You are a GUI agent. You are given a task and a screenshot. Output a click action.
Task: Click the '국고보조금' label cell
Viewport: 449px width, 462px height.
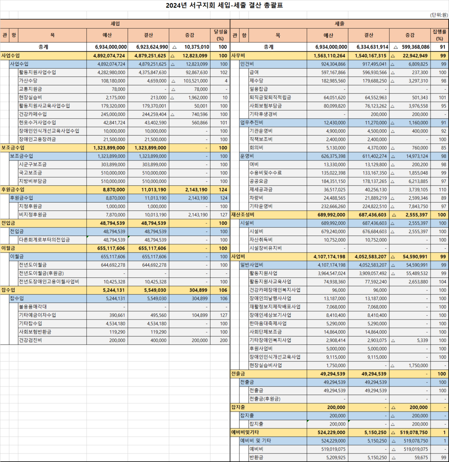(x=53, y=173)
